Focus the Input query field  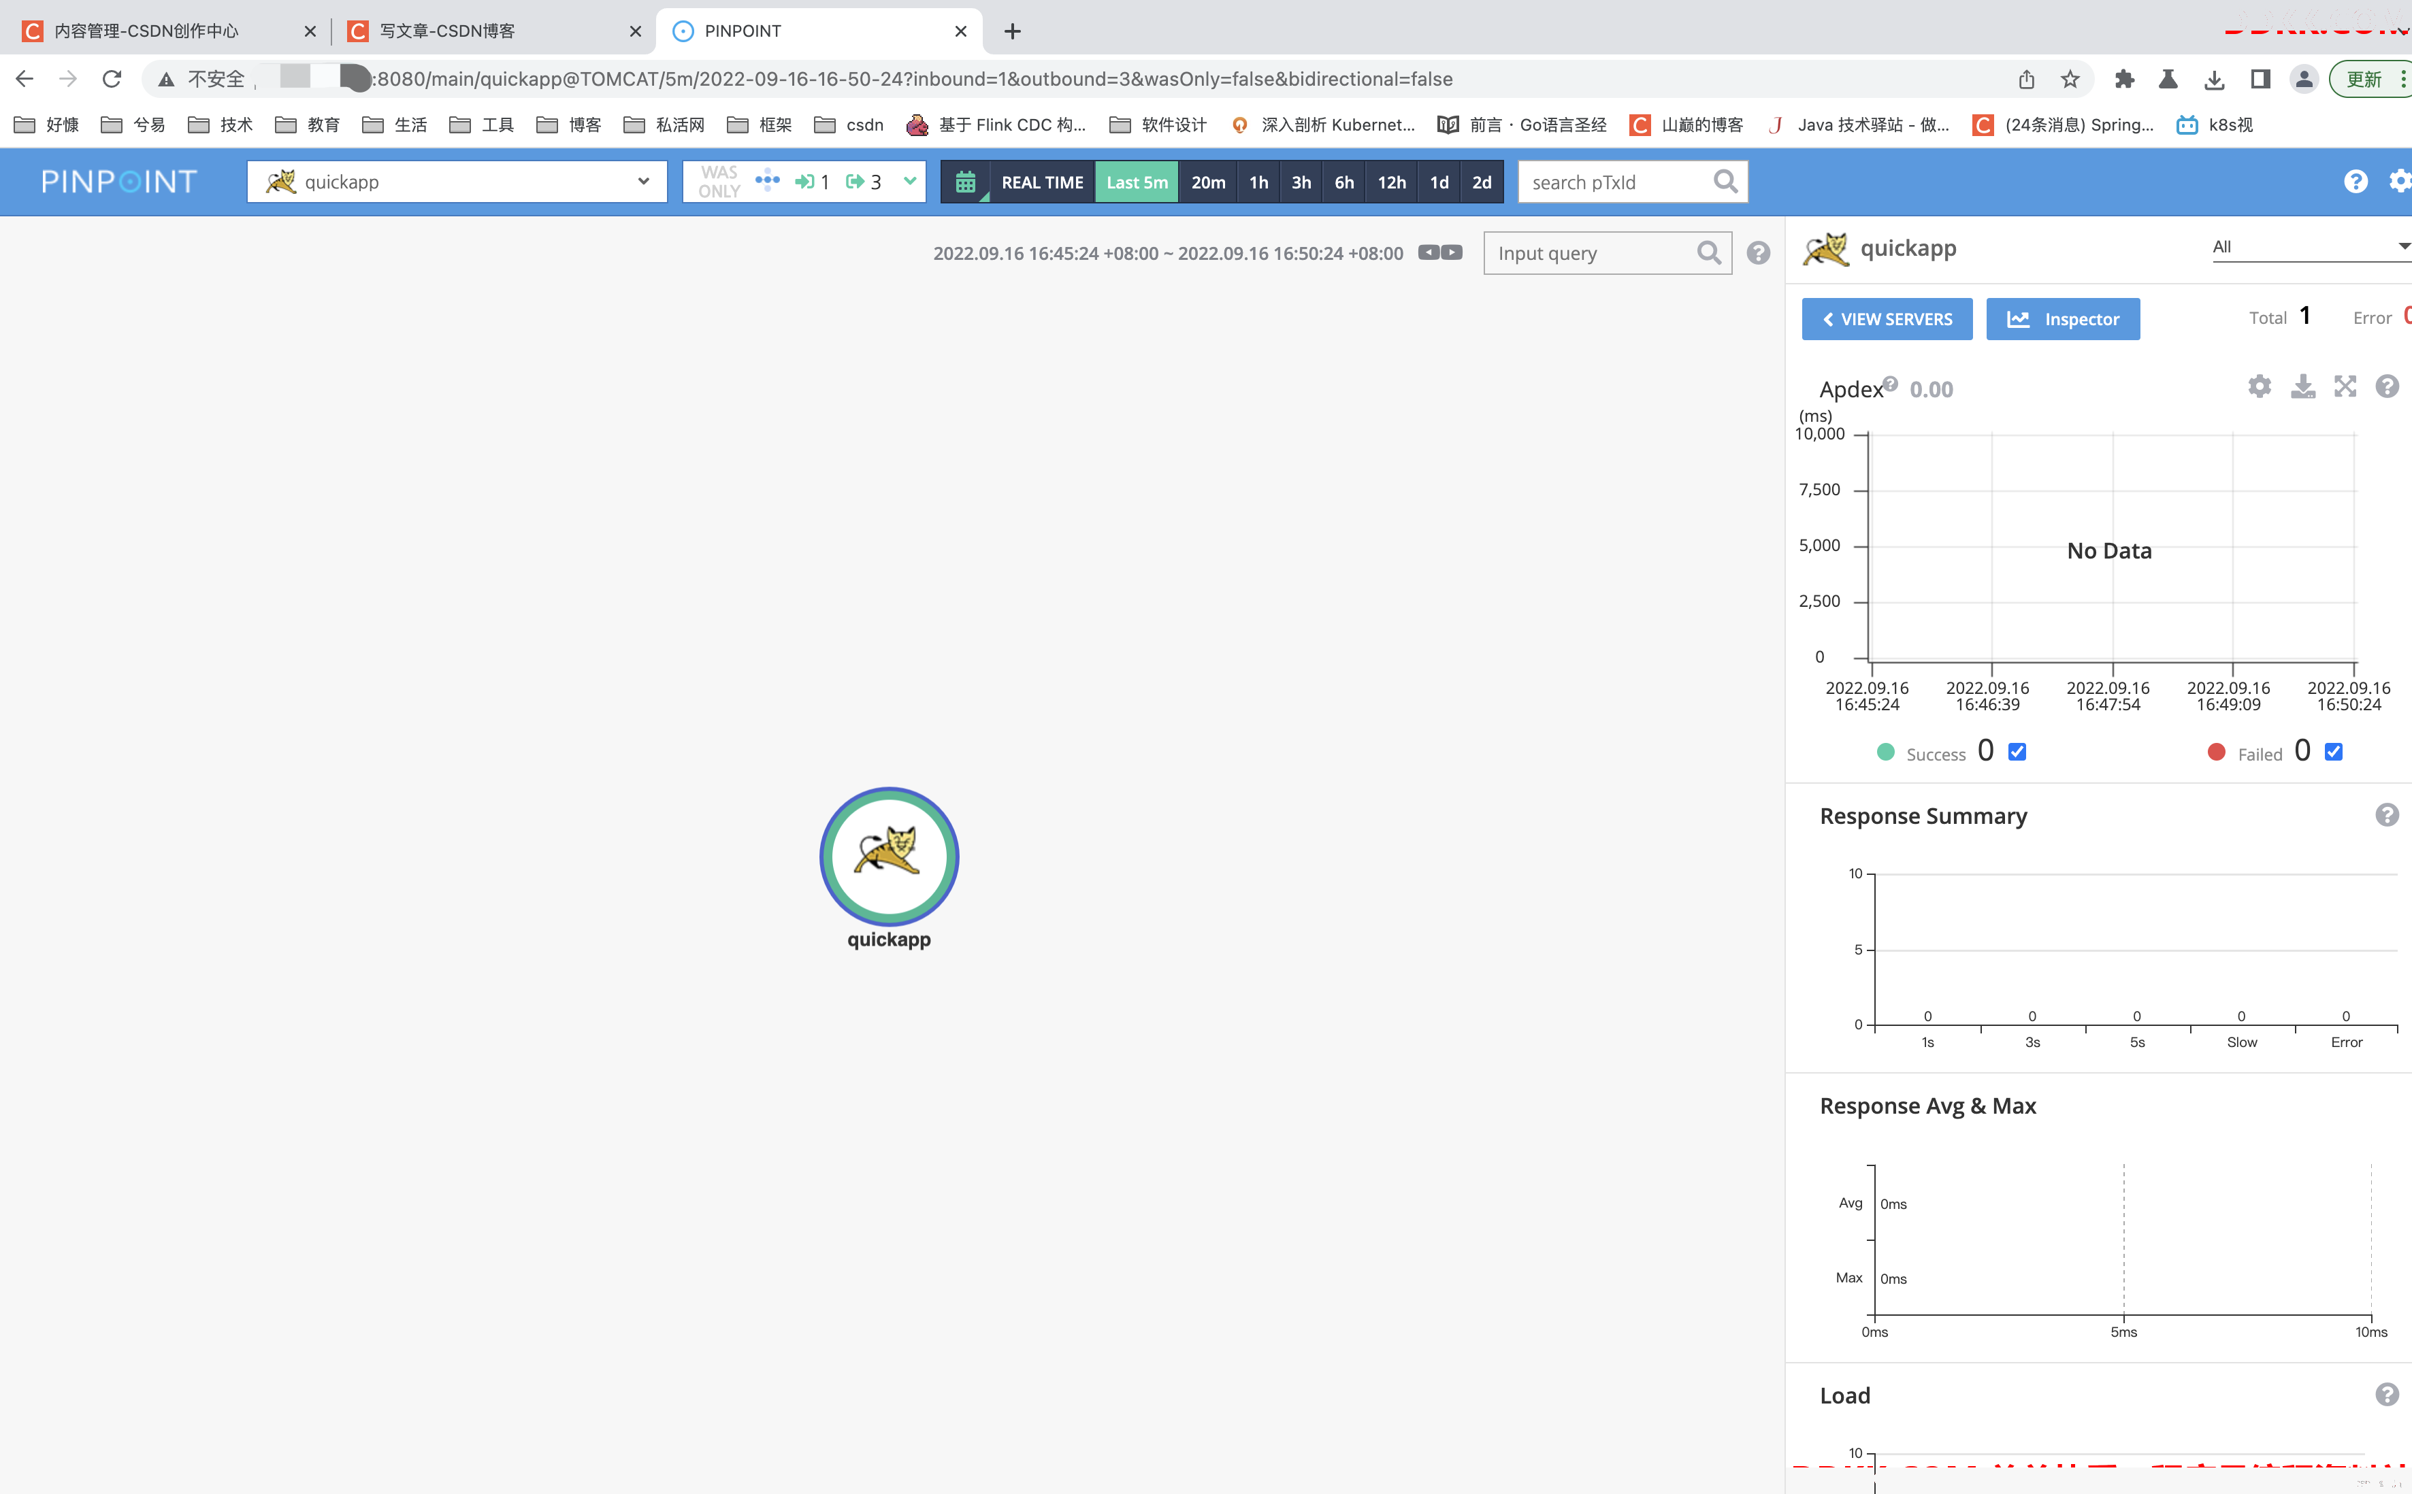coord(1591,253)
